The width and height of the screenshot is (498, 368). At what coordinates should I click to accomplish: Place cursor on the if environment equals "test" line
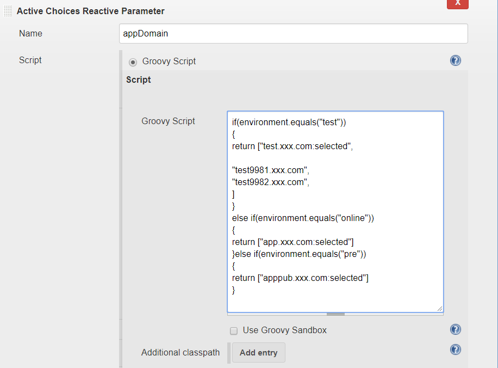pos(289,122)
